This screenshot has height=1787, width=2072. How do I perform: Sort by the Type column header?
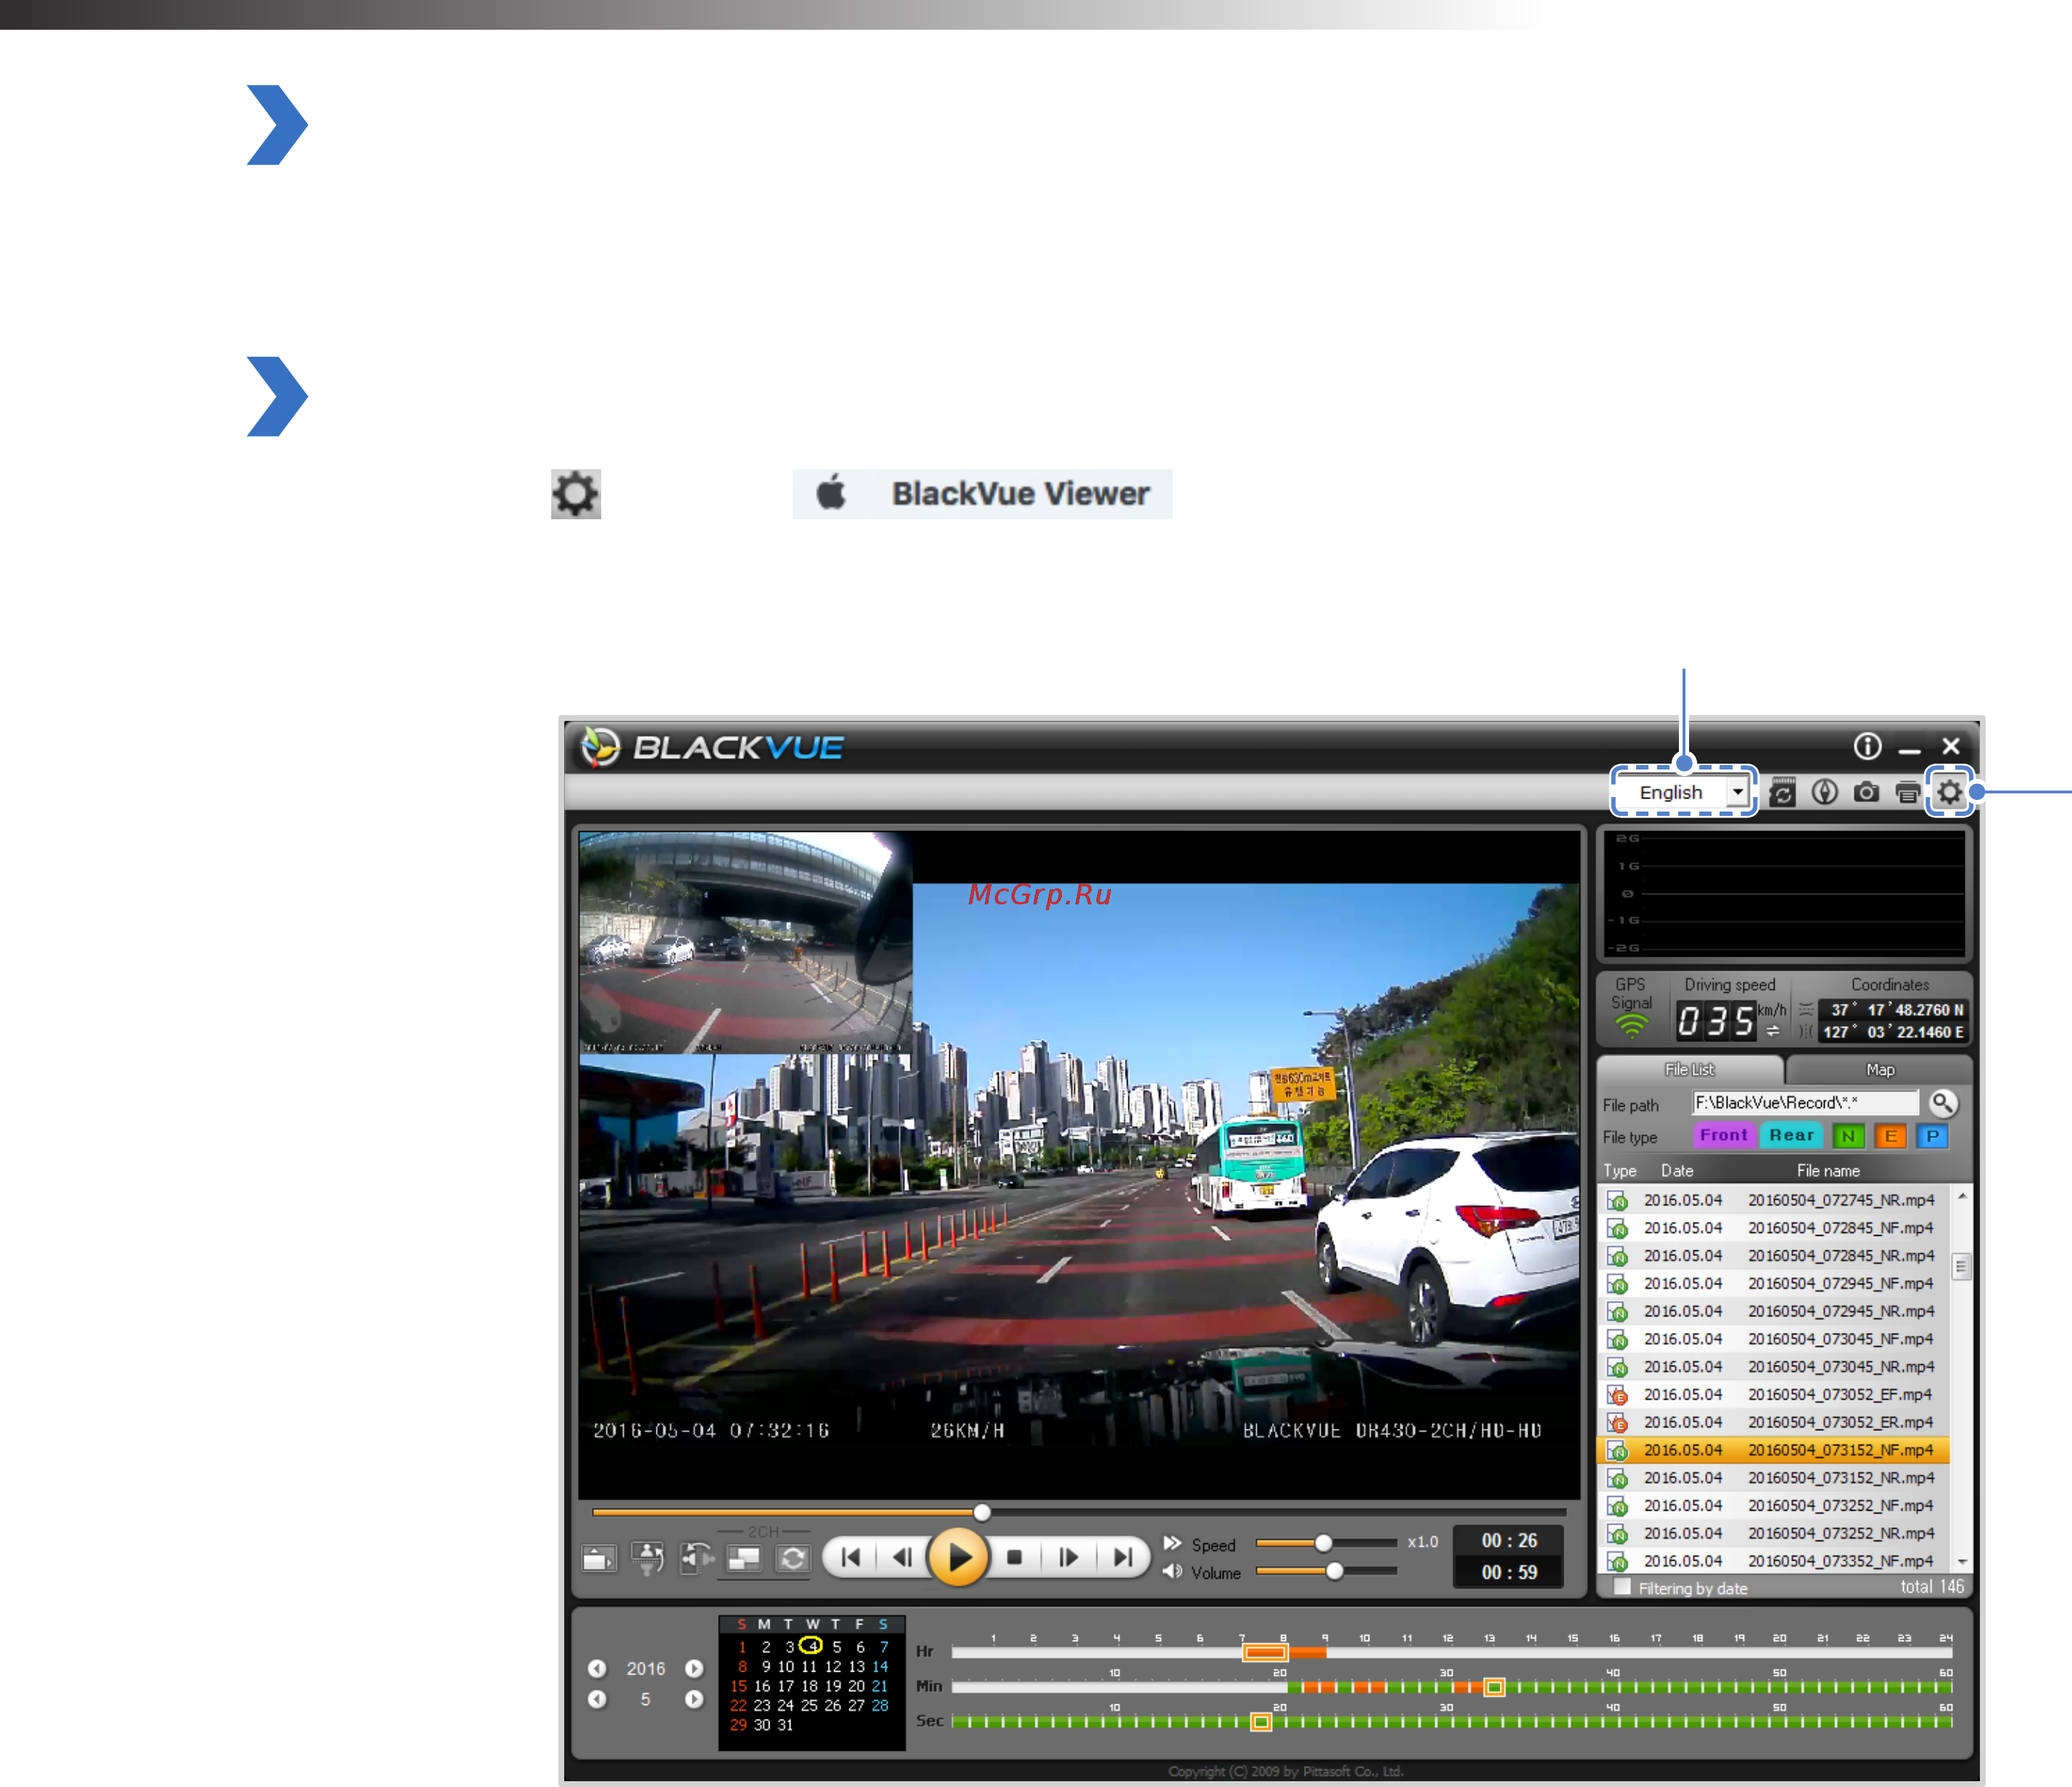1619,1170
